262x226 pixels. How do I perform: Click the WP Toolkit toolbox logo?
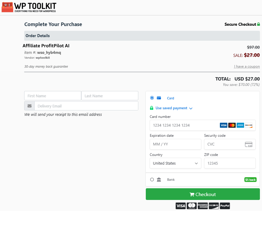[x=7, y=7]
